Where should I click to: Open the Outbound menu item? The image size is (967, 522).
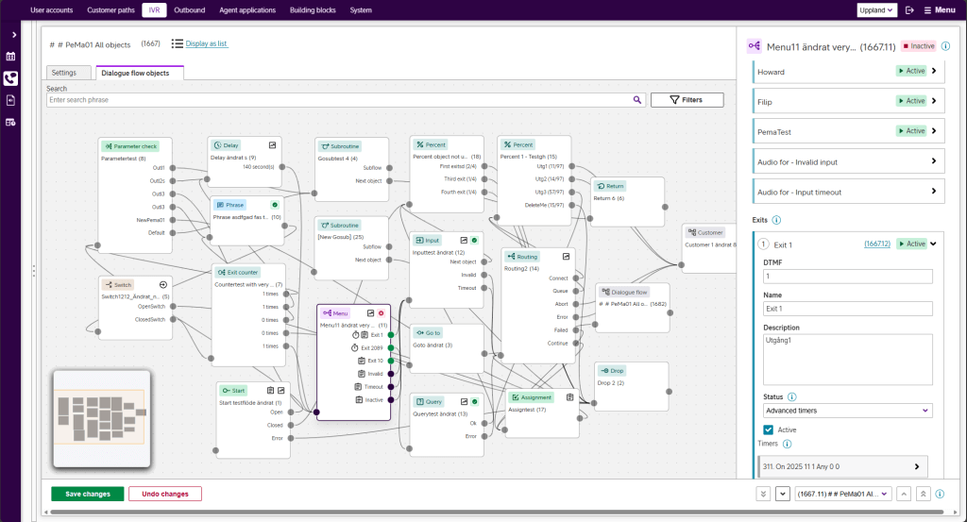(x=189, y=10)
